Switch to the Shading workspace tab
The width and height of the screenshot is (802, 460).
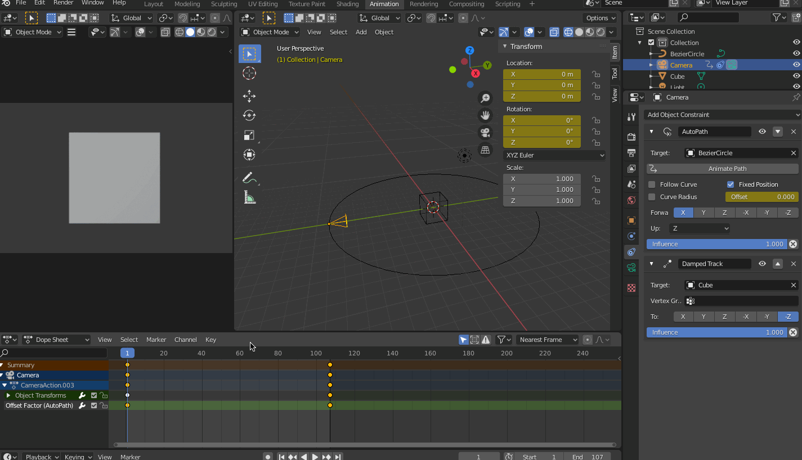pyautogui.click(x=347, y=4)
